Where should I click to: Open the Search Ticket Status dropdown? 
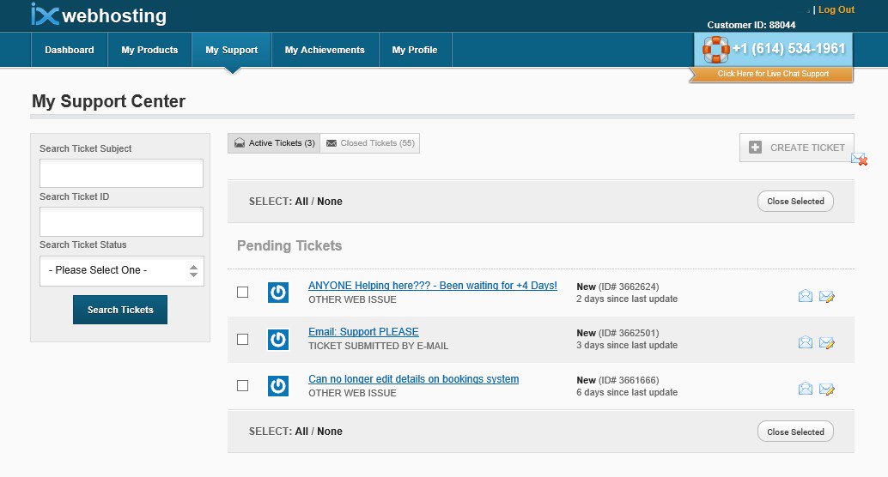pos(122,271)
